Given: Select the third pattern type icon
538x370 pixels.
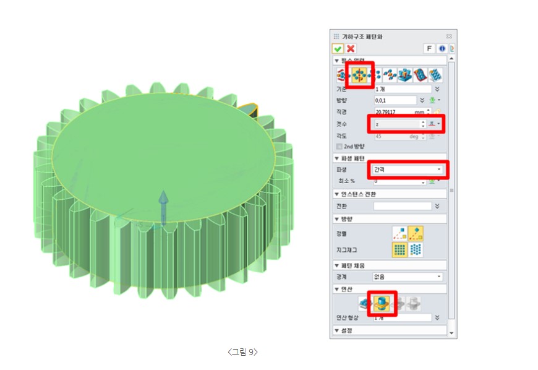Looking at the screenshot, I should point(377,75).
